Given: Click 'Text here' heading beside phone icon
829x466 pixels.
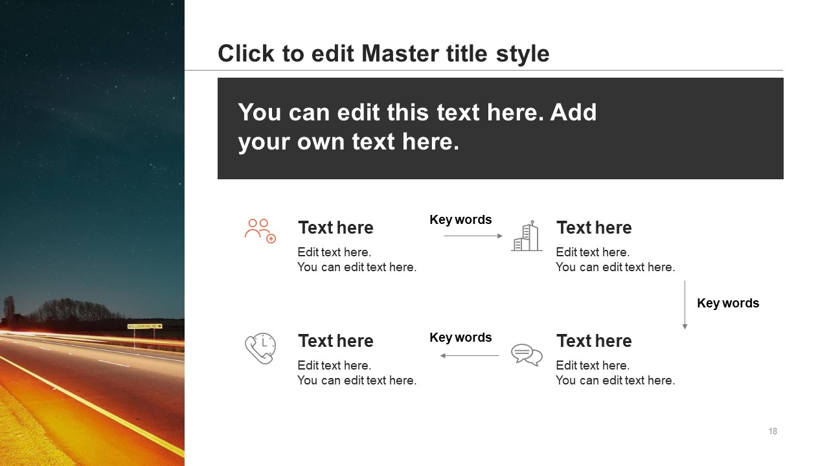Looking at the screenshot, I should (335, 341).
